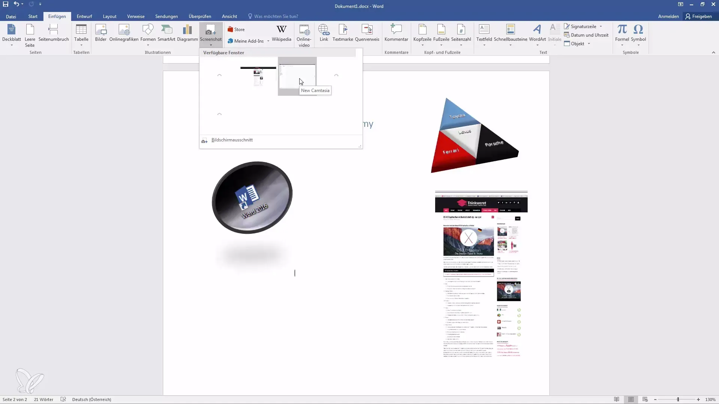Add a Textmarke bookmark

[x=343, y=33]
